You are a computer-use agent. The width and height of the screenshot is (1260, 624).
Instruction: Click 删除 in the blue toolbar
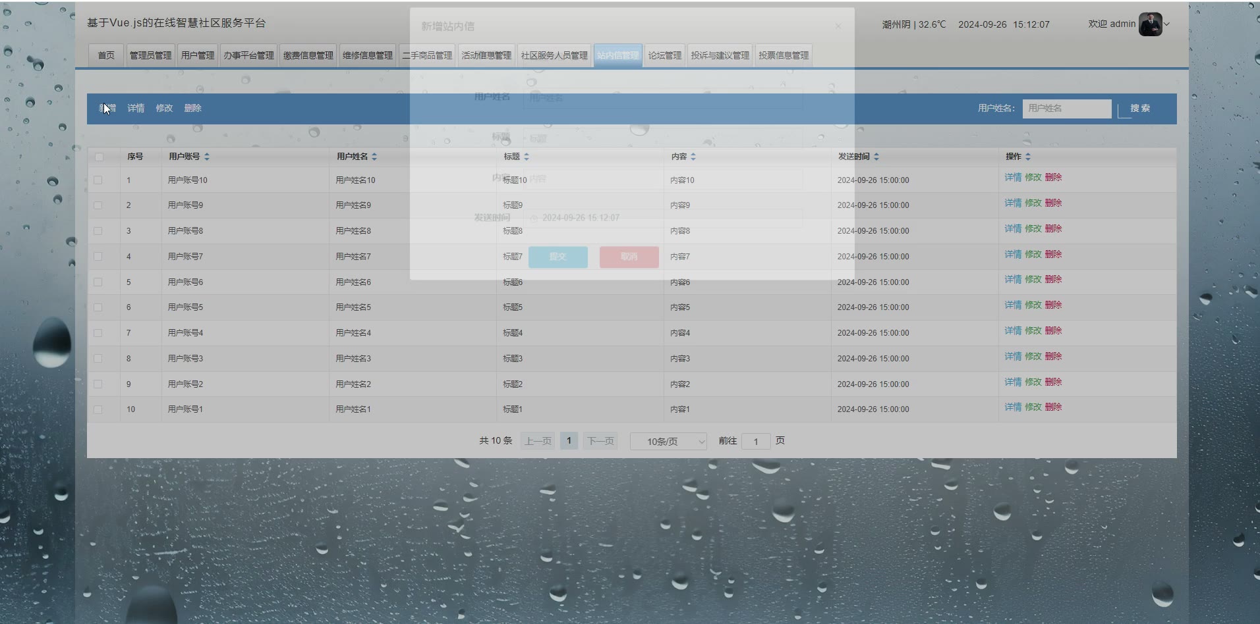193,108
